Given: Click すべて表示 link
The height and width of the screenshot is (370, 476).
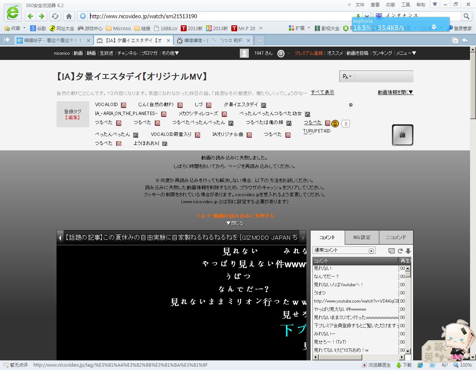Looking at the screenshot, I should click(x=322, y=92).
